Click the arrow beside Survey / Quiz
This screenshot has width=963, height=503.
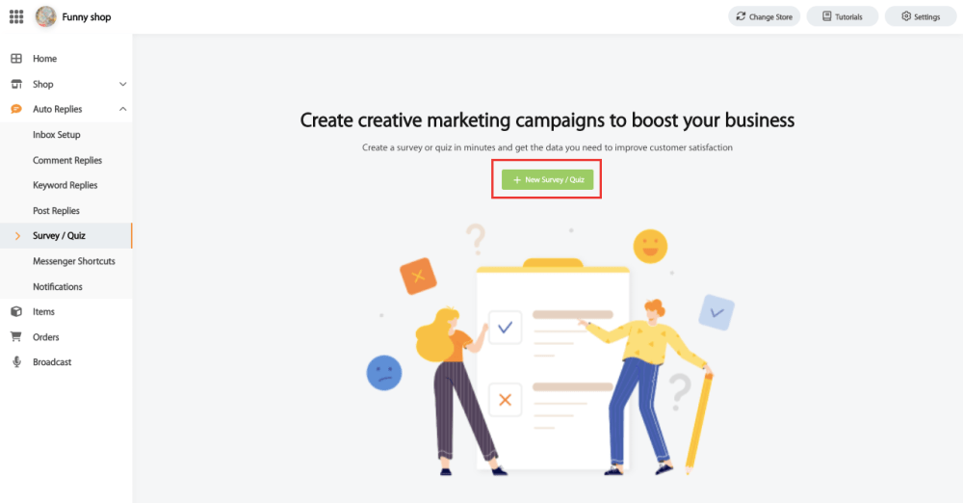17,235
